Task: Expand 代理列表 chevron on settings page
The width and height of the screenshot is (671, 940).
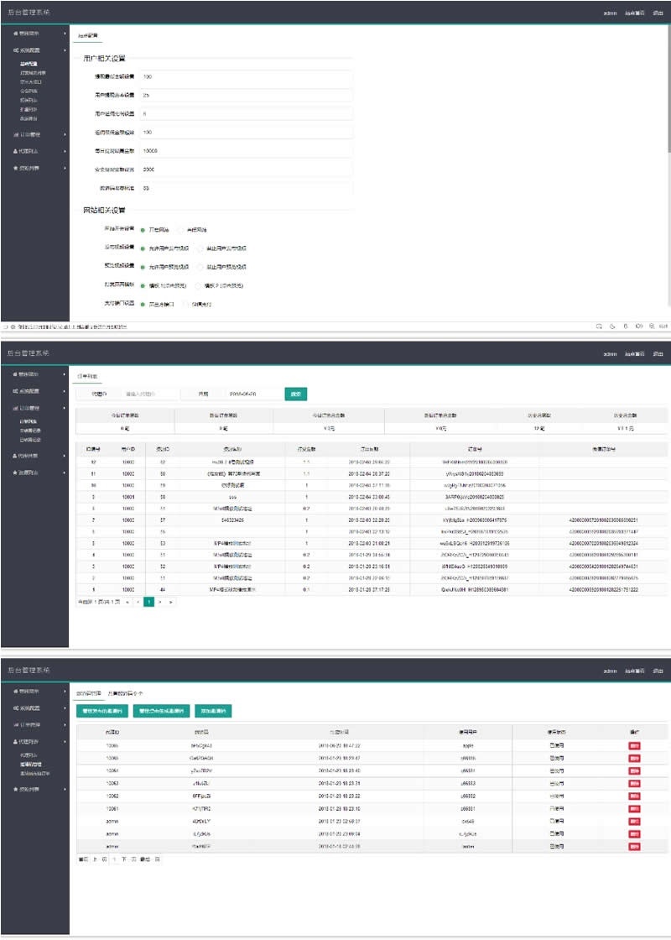Action: [65, 151]
